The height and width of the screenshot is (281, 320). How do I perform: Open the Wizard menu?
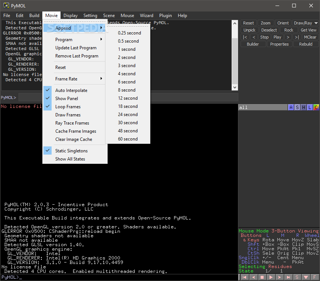[147, 16]
